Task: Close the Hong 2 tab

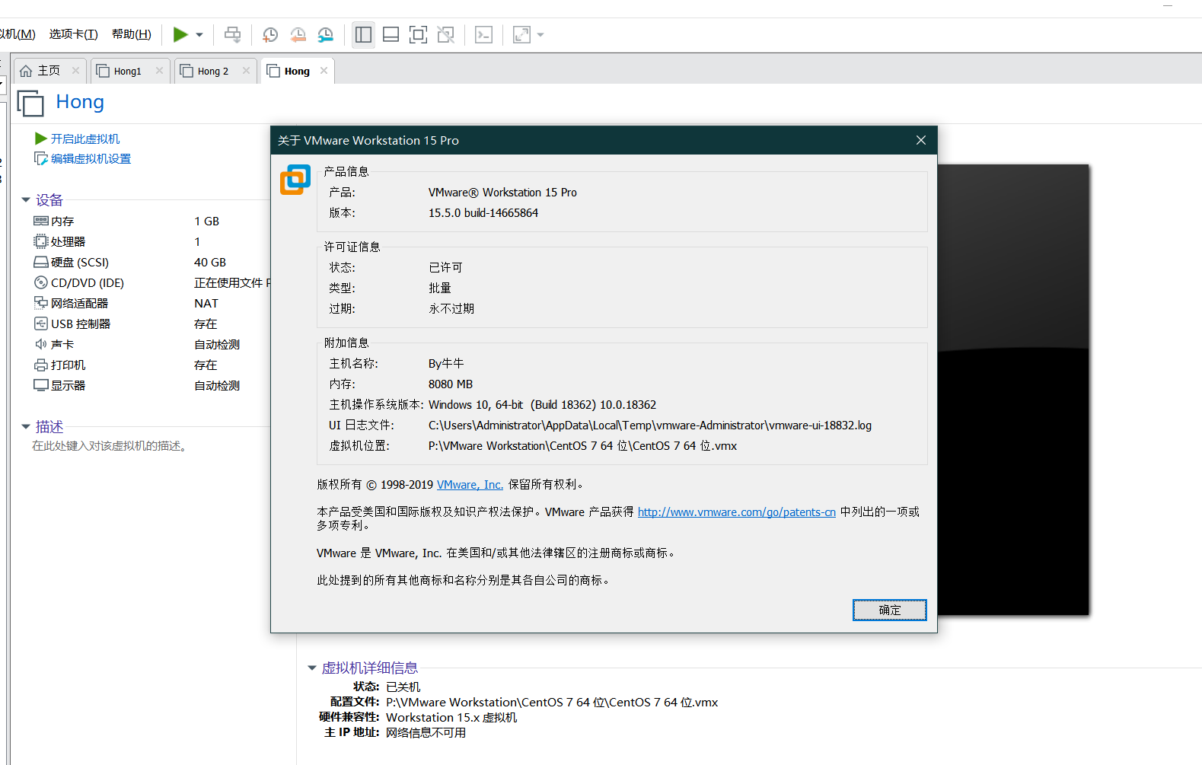Action: pyautogui.click(x=246, y=70)
